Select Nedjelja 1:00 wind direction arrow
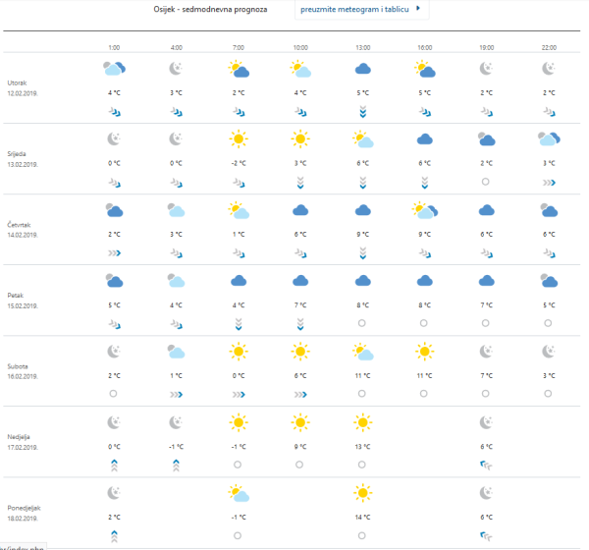This screenshot has width=589, height=550. [114, 466]
